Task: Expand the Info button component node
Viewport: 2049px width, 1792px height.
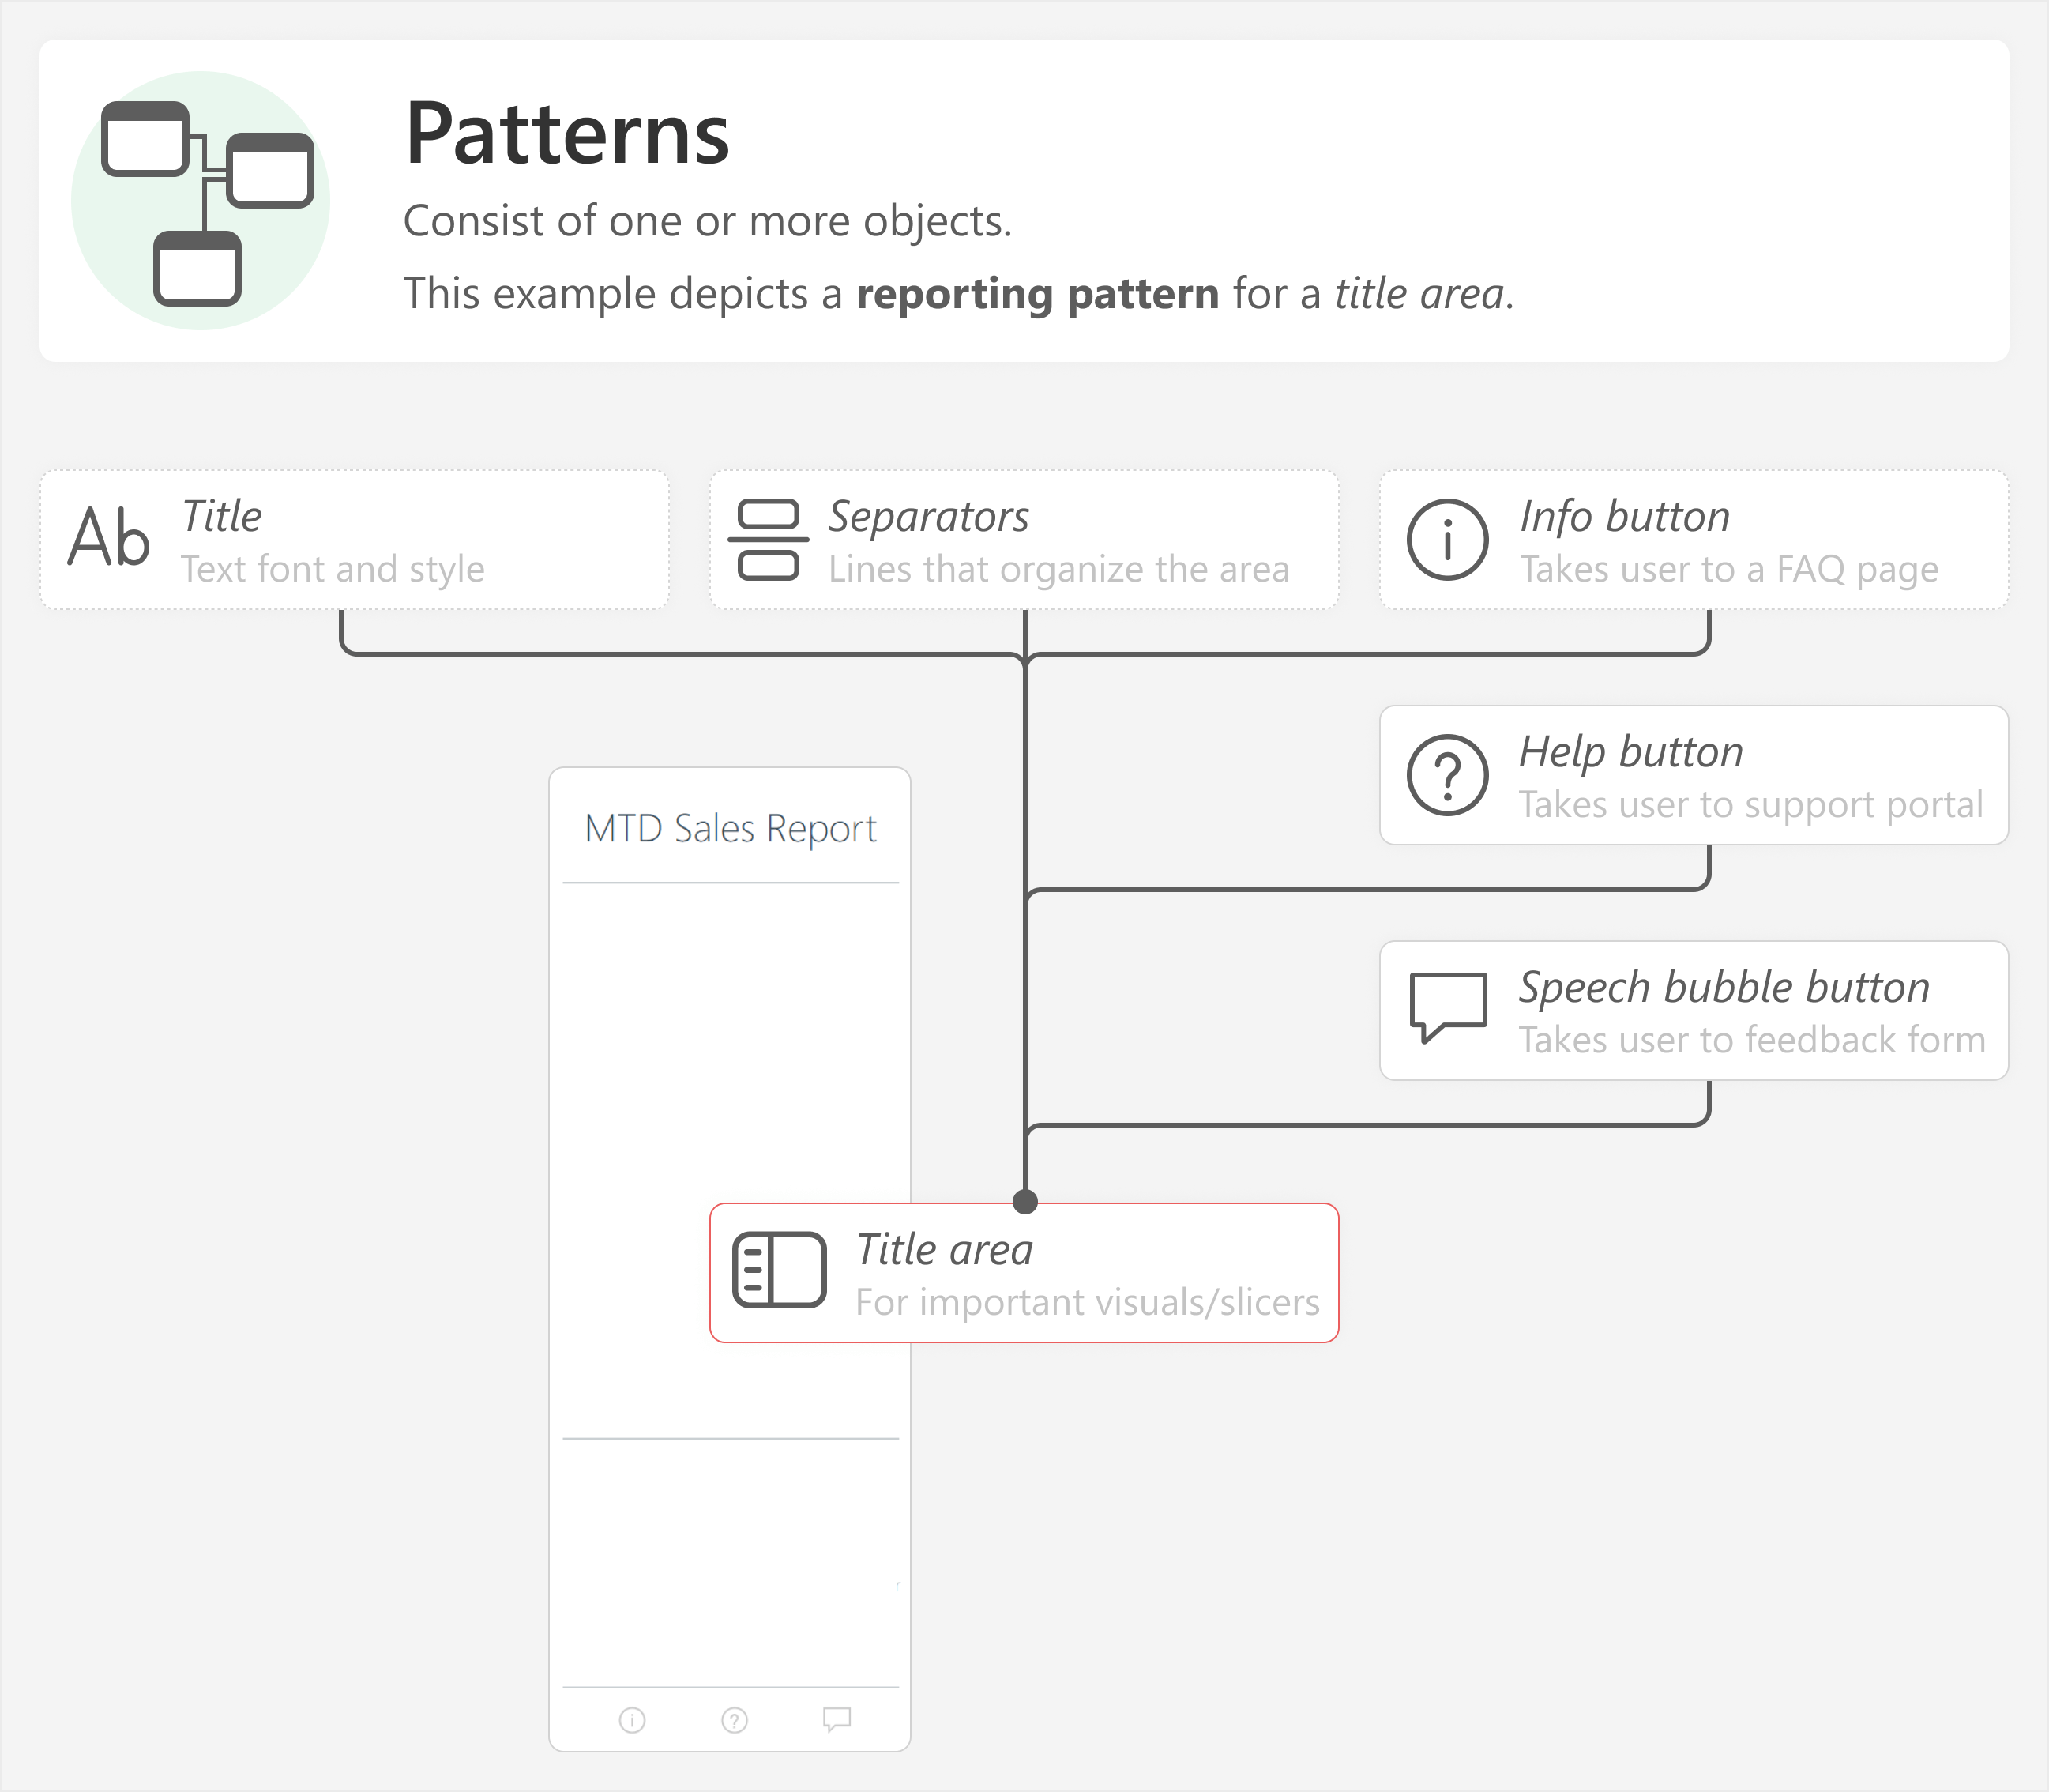Action: click(x=1682, y=532)
